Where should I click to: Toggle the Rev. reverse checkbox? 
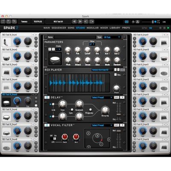(x=115, y=75)
